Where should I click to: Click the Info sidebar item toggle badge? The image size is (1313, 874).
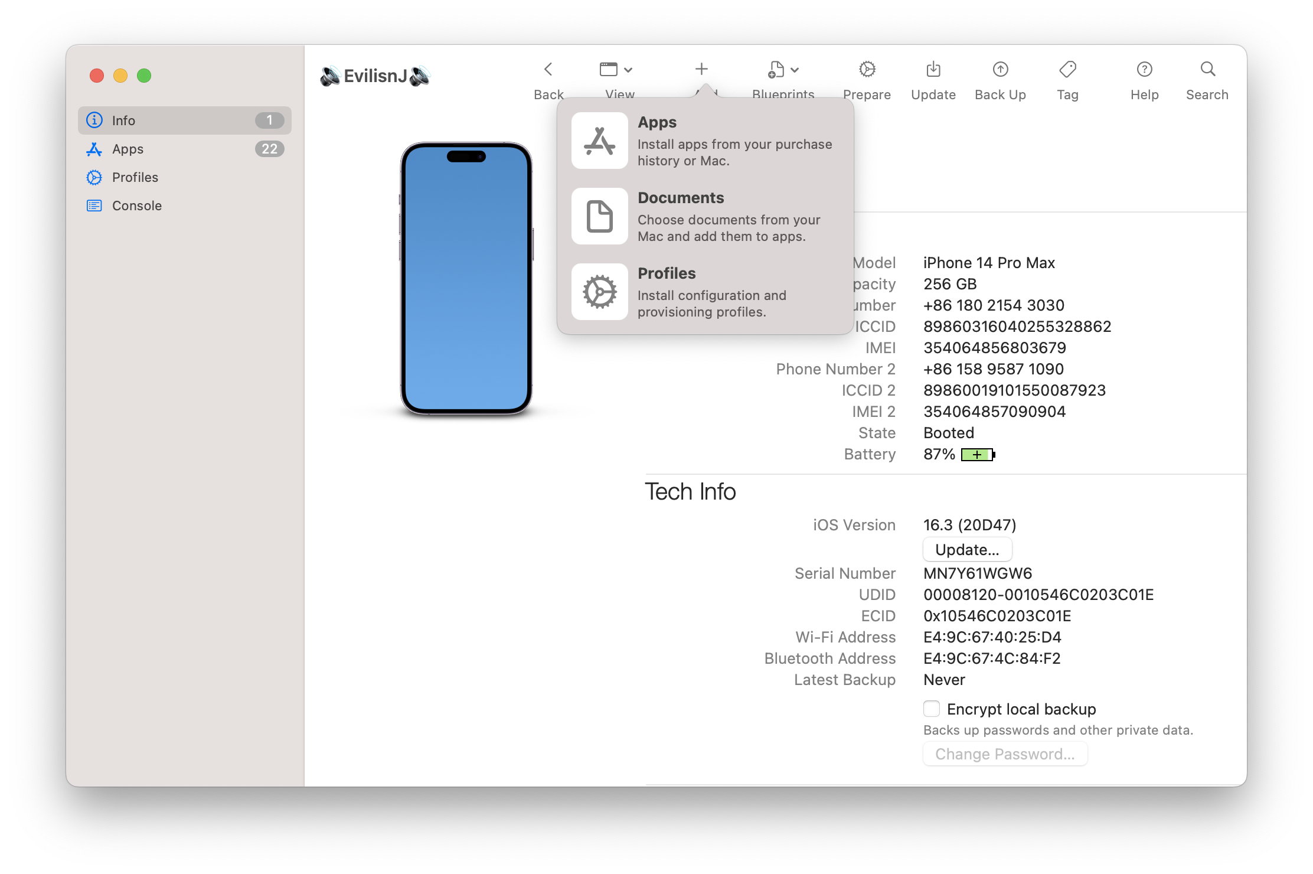[270, 120]
